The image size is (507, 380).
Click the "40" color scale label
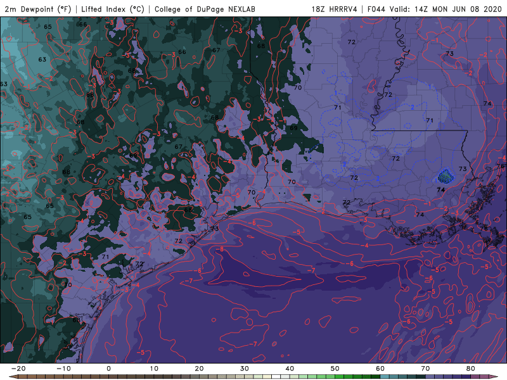(x=290, y=369)
